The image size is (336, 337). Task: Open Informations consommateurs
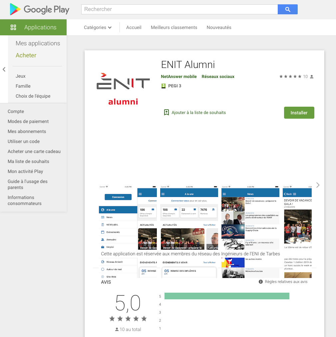pos(24,200)
